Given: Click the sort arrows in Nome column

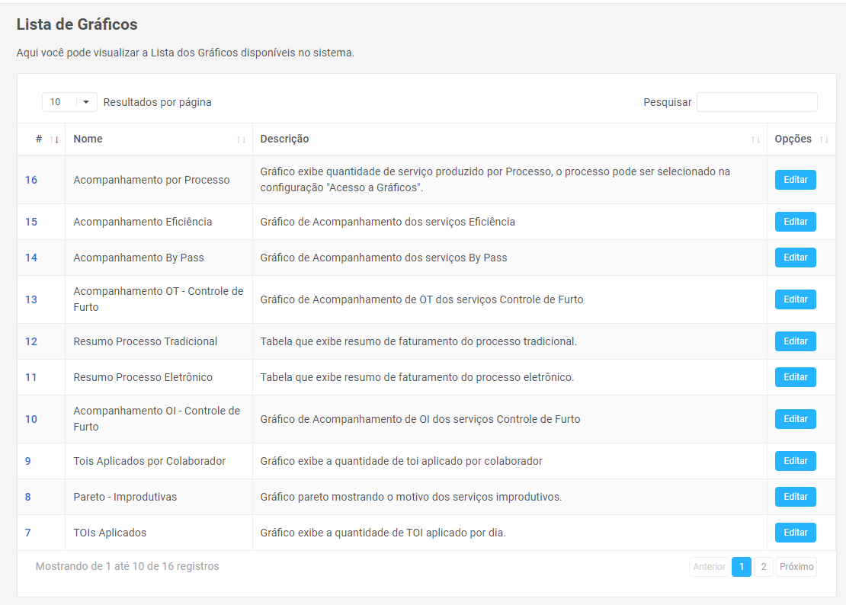Looking at the screenshot, I should [241, 139].
